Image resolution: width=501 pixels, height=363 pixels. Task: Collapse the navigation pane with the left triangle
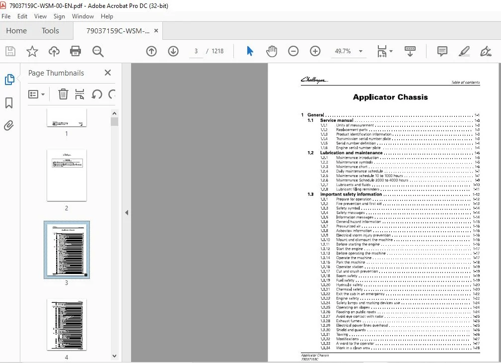click(127, 212)
